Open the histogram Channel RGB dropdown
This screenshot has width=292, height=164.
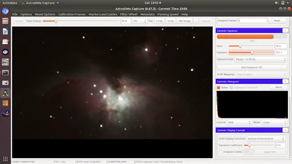coord(240,123)
